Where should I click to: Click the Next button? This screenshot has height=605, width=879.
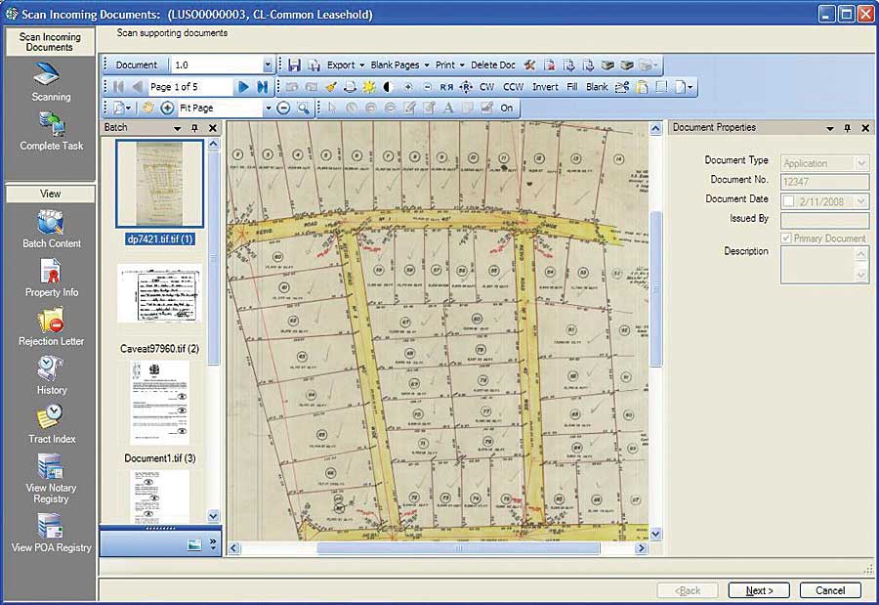[x=759, y=590]
